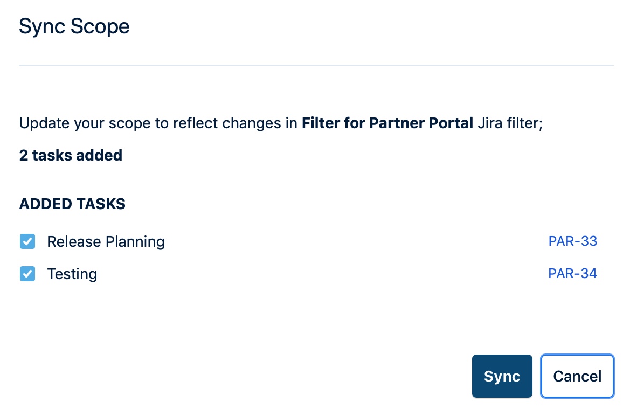630x416 pixels.
Task: Click the divider line below the title
Action: tap(316, 66)
